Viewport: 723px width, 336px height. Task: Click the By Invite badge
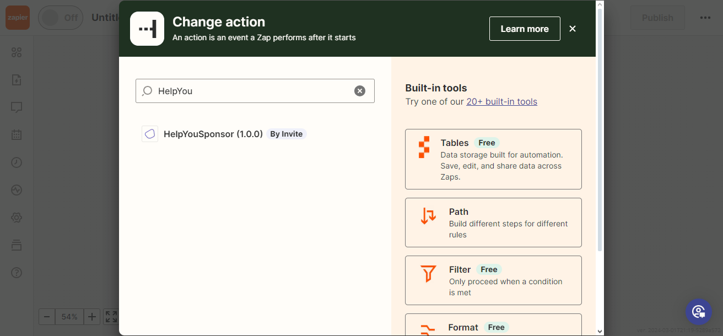coord(287,134)
